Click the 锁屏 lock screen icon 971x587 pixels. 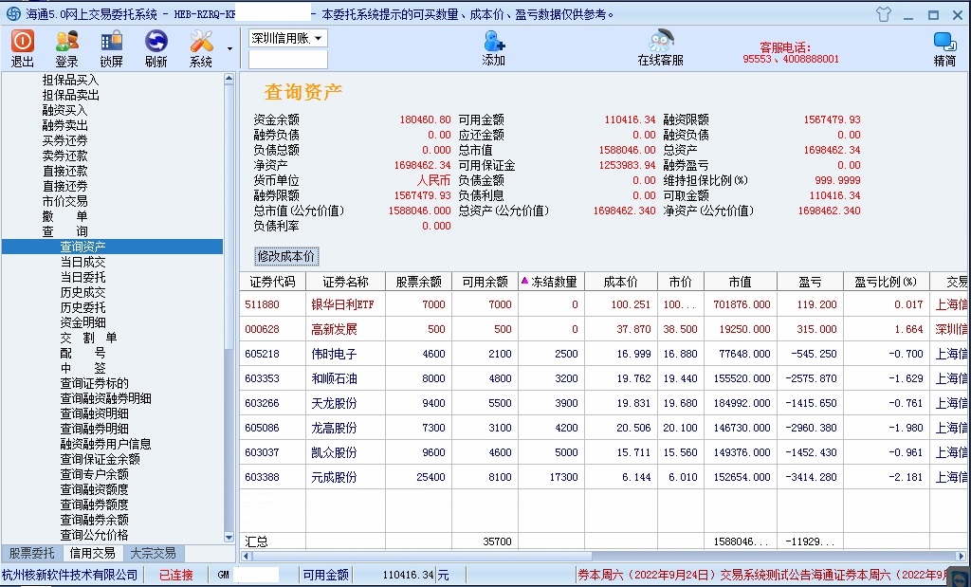111,41
